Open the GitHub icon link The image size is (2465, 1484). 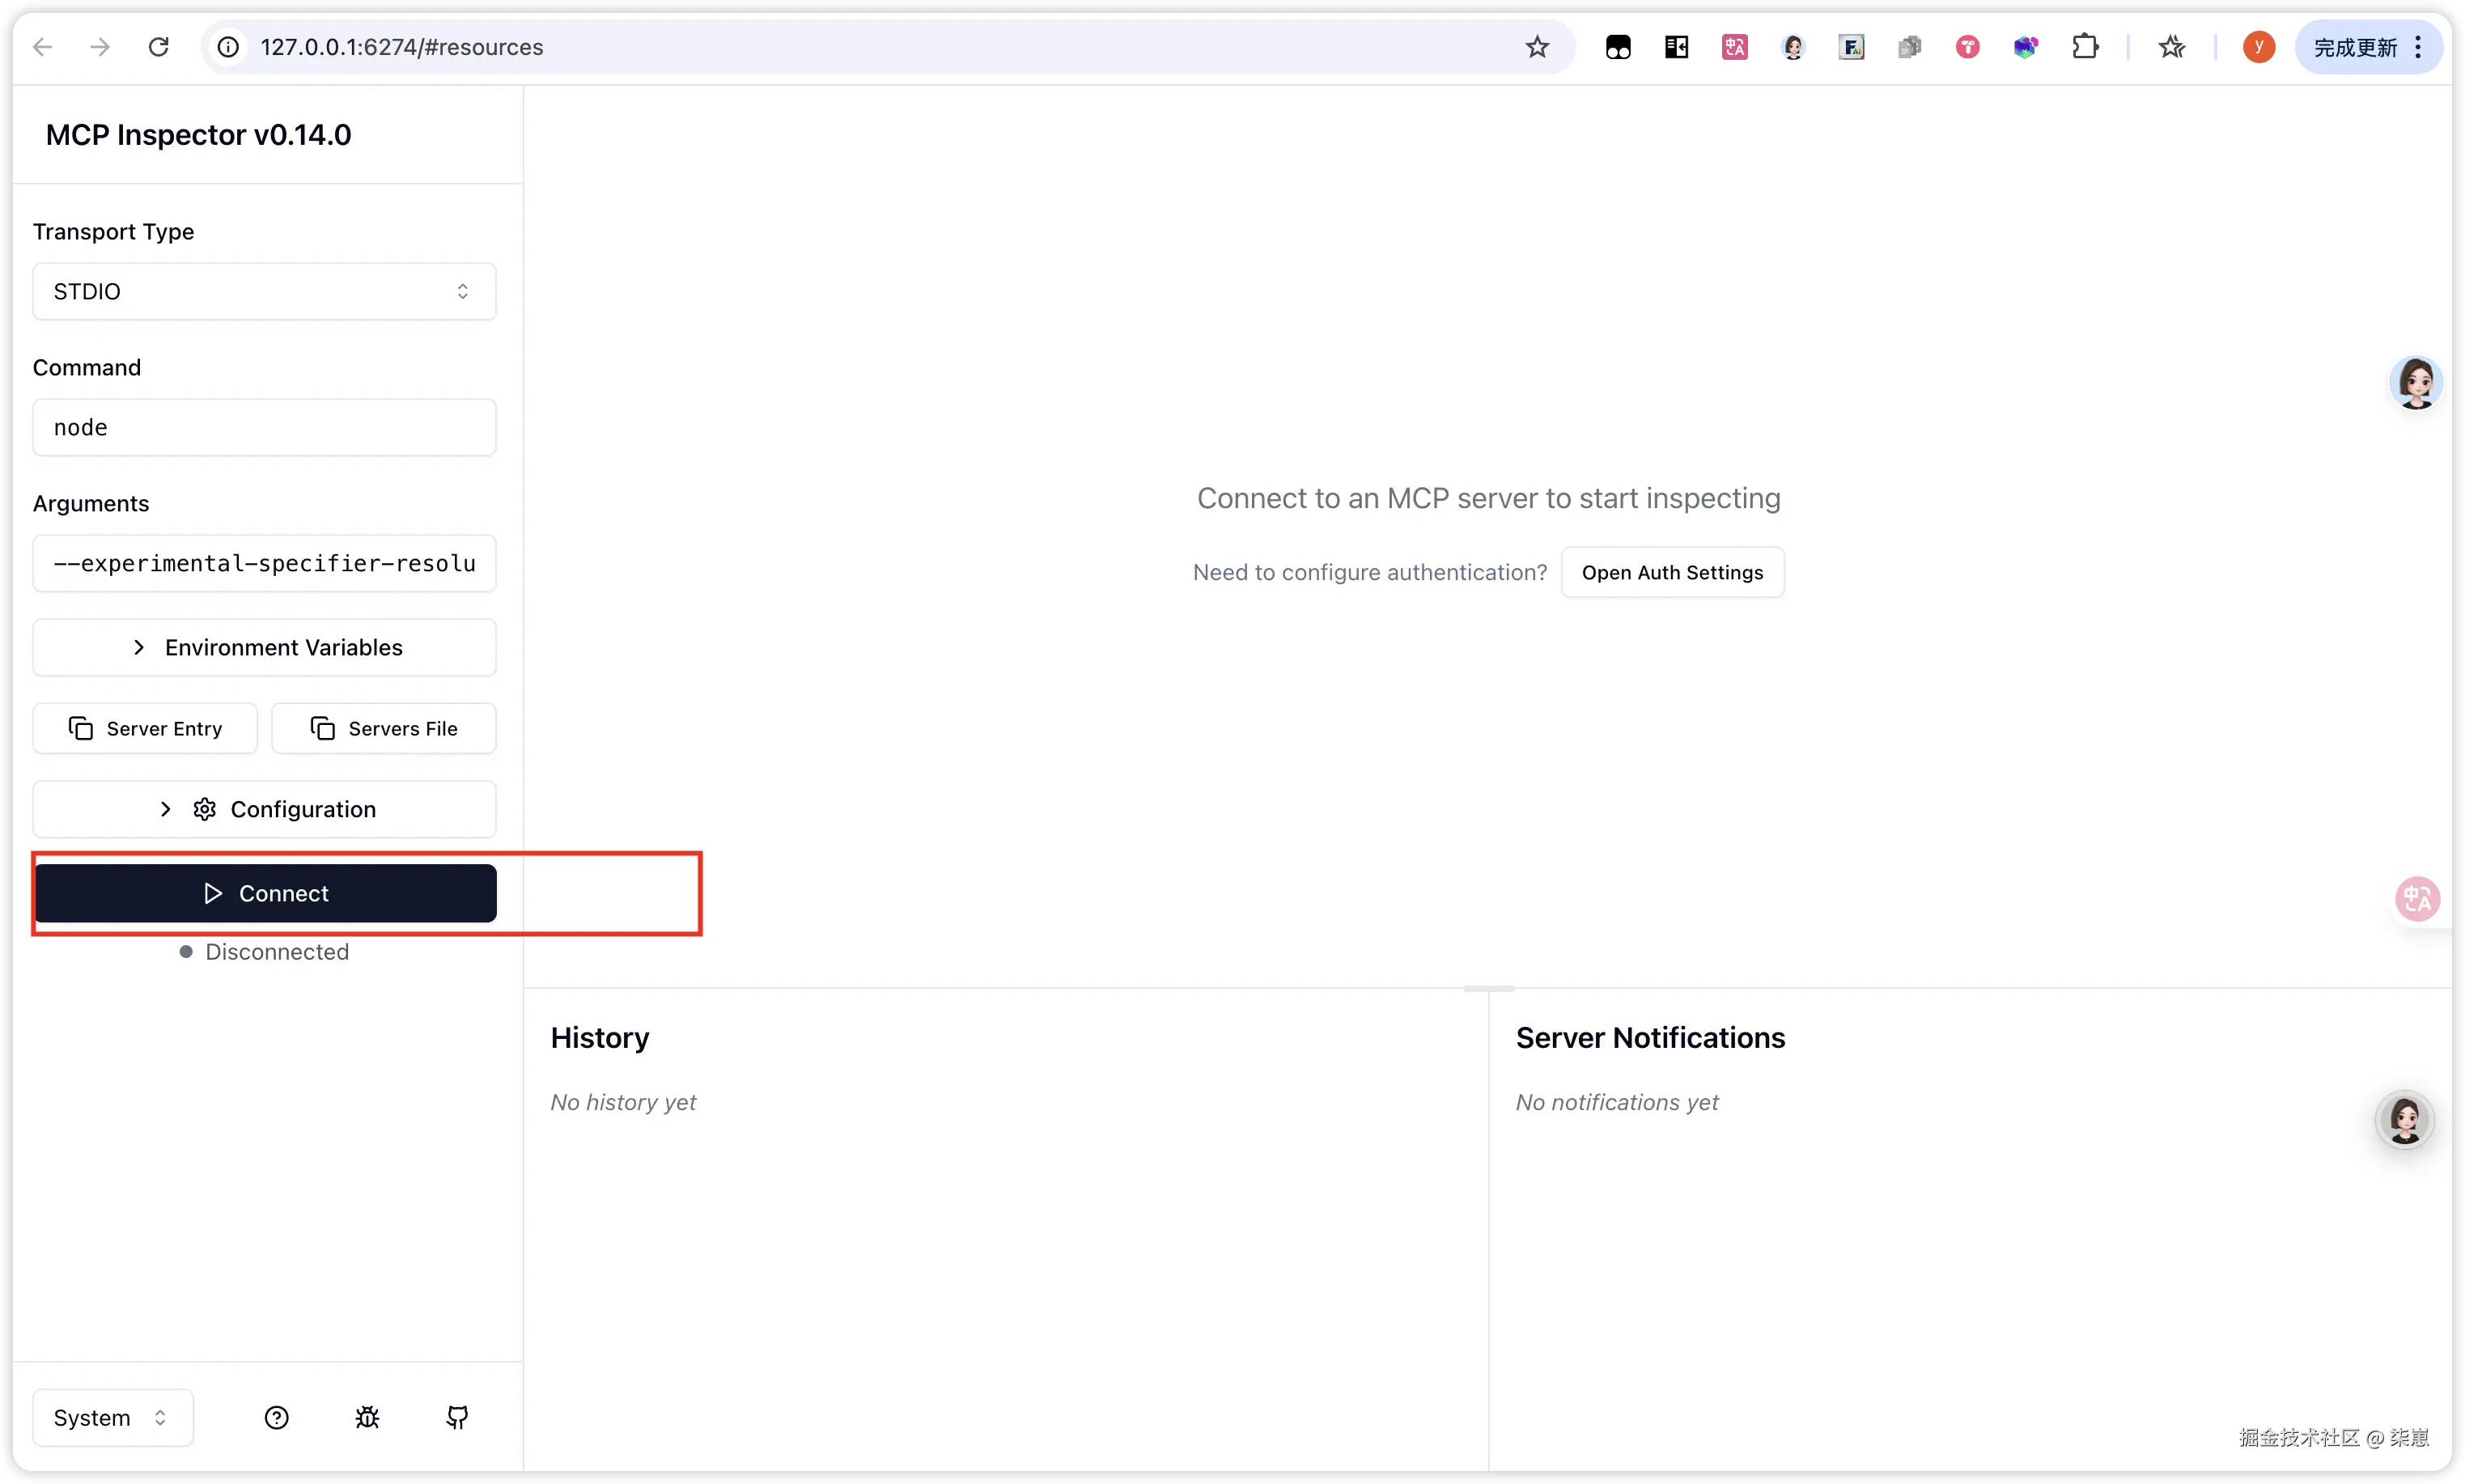tap(457, 1417)
